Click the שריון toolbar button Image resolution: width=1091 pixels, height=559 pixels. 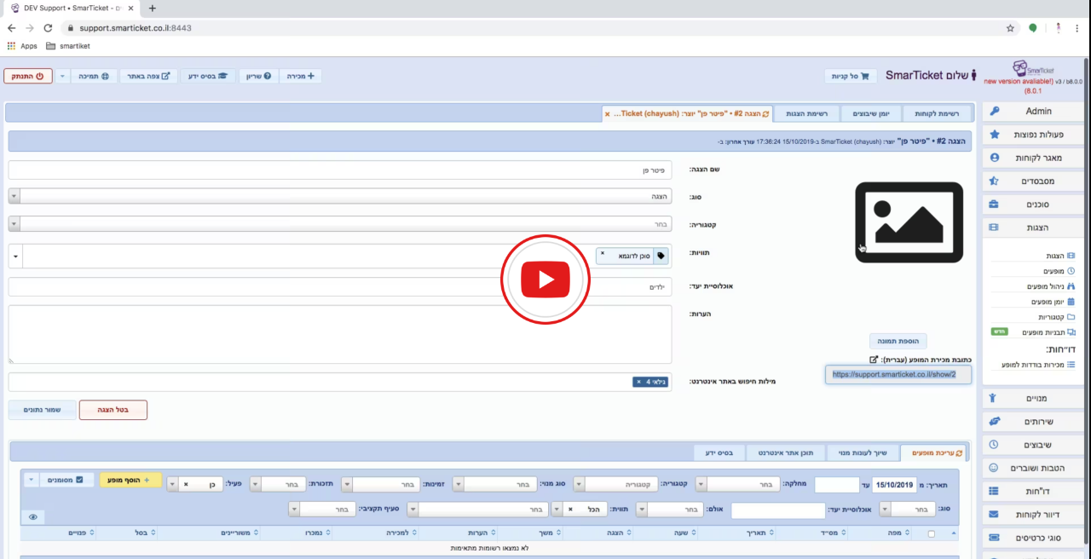click(258, 76)
